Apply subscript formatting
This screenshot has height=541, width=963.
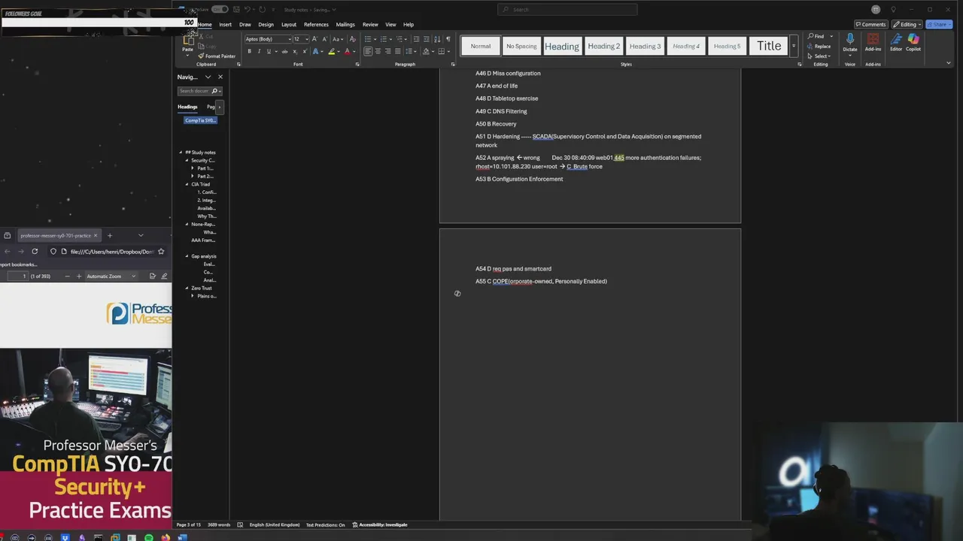click(x=294, y=51)
